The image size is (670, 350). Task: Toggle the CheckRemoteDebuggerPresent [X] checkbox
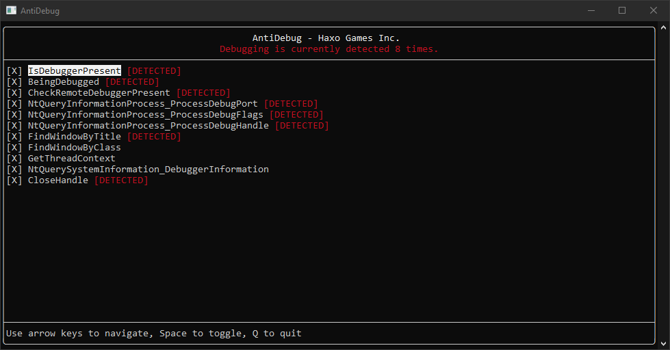(14, 92)
